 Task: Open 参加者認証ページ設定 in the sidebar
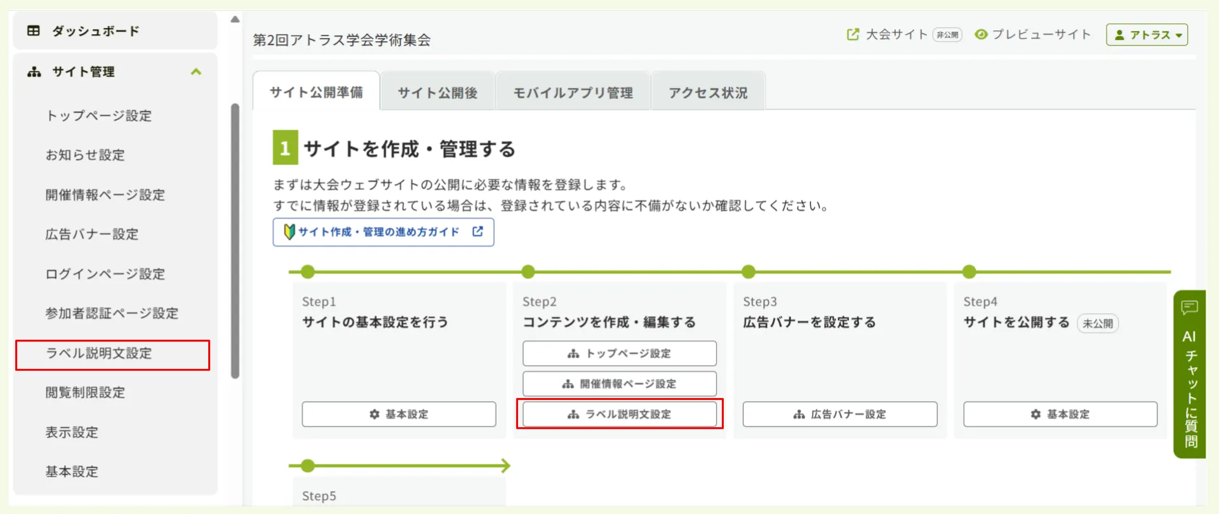coord(112,313)
